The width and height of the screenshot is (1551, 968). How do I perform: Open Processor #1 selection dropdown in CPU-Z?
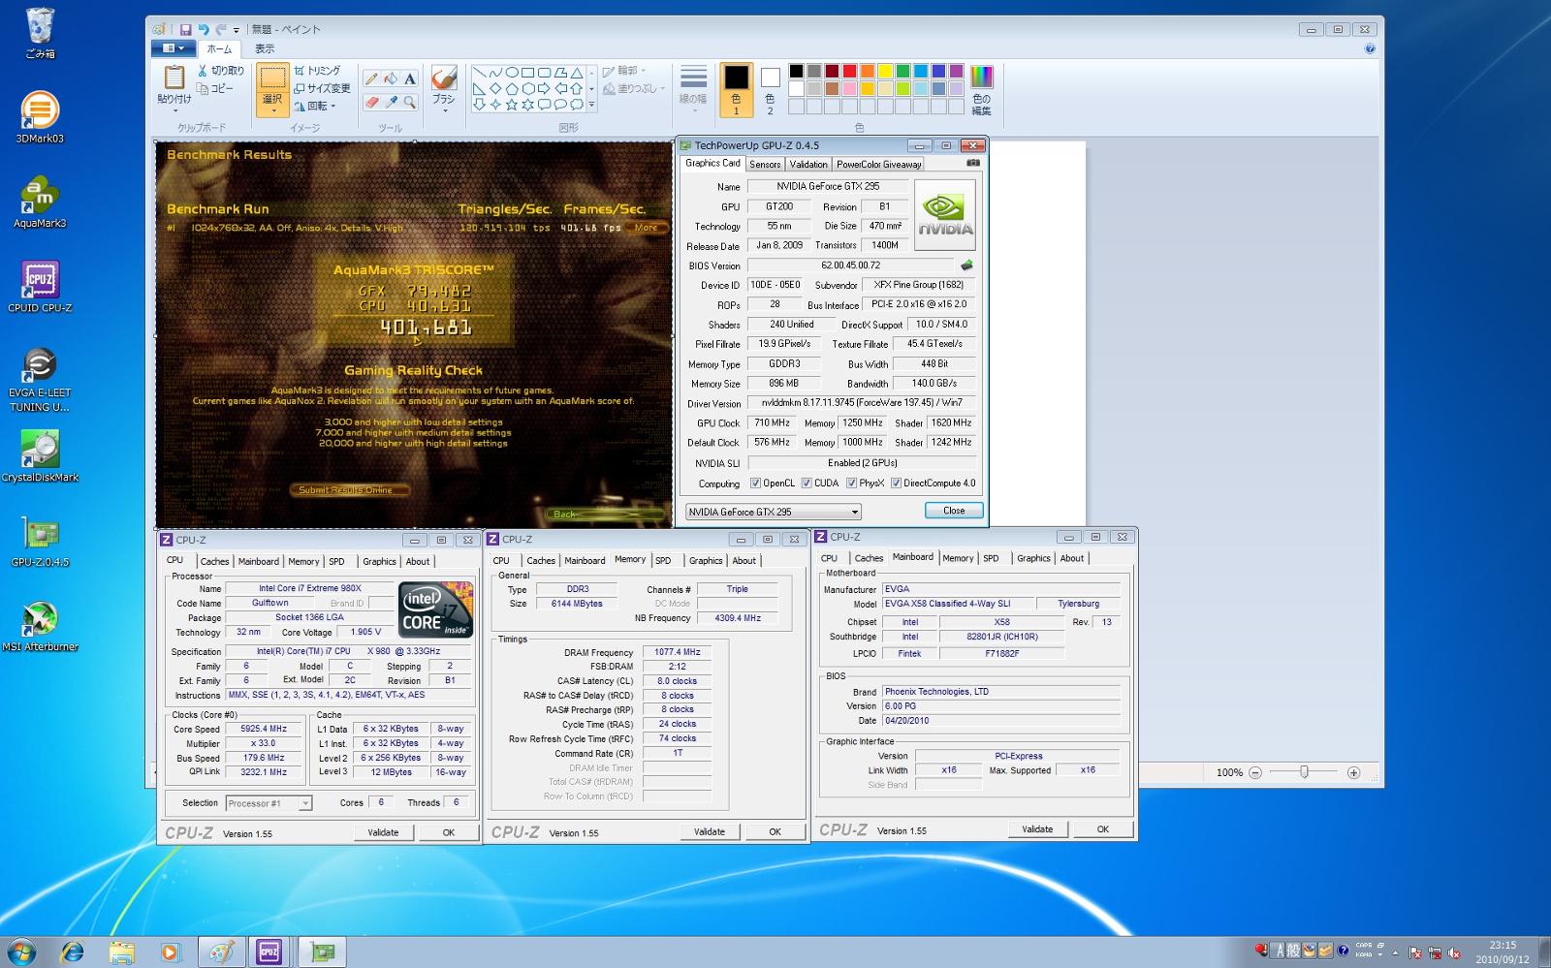(x=269, y=803)
